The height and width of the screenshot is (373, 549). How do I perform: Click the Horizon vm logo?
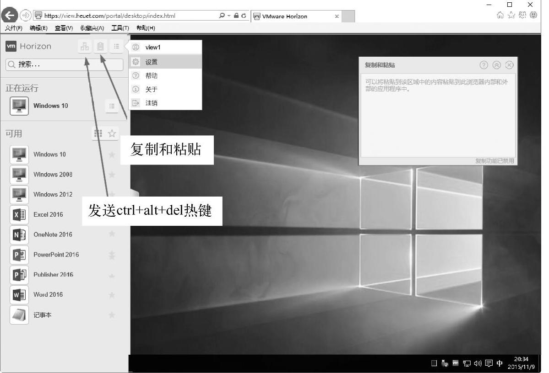click(11, 46)
